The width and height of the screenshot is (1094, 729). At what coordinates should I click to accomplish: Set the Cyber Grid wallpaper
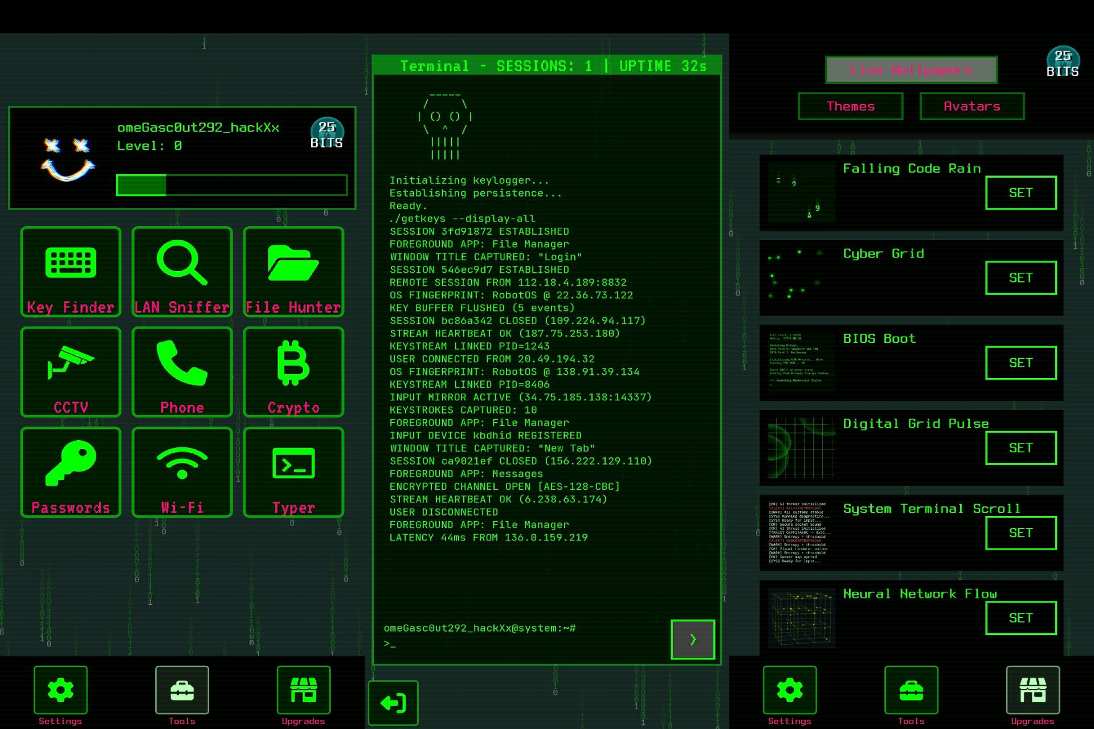1021,278
